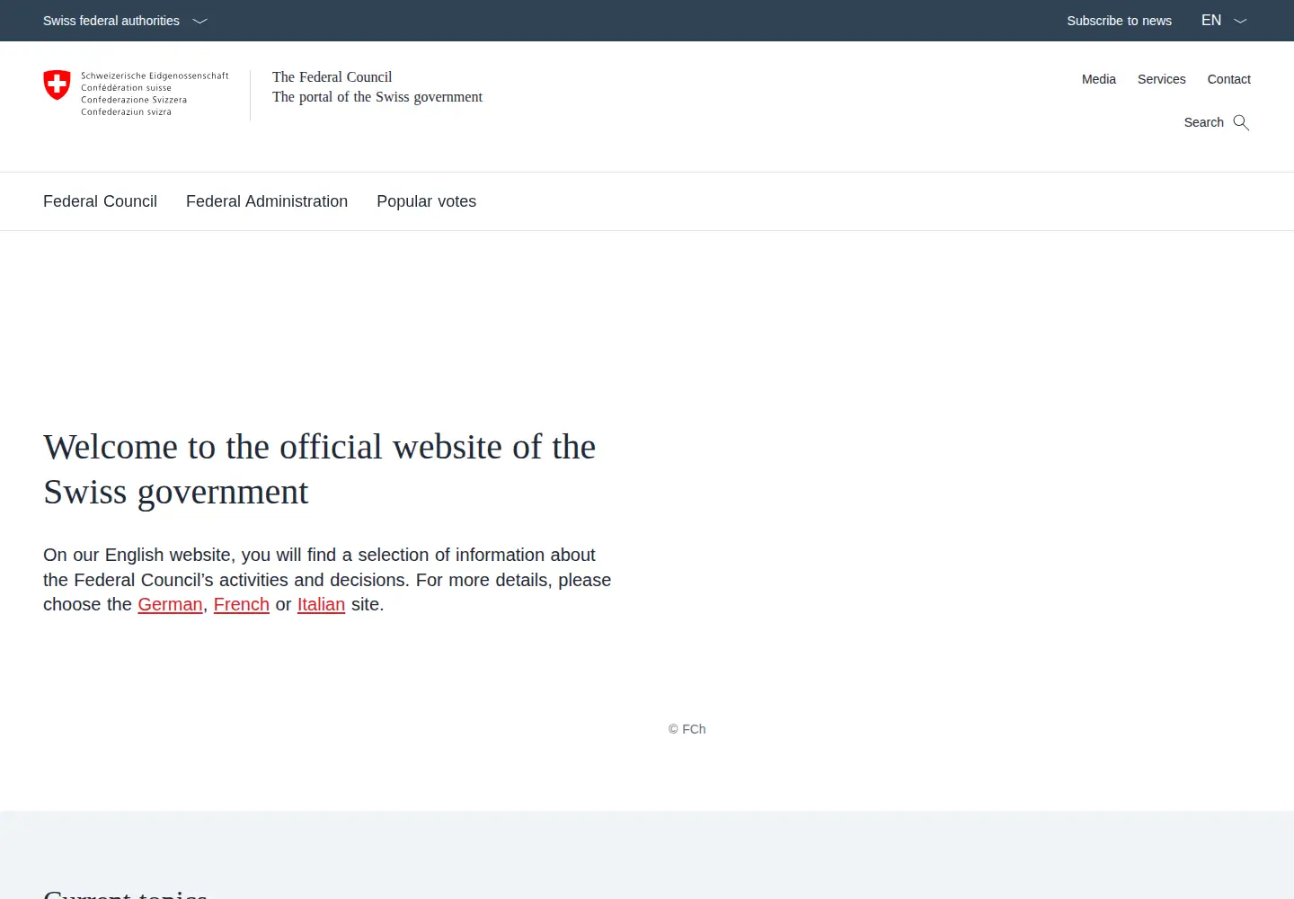The width and height of the screenshot is (1294, 899).
Task: Click the 'Welcome to the official website' heading
Action: (x=319, y=469)
